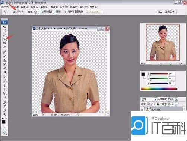This screenshot has width=187, height=141.
Task: Select the Dodge tool
Action: 4,81
